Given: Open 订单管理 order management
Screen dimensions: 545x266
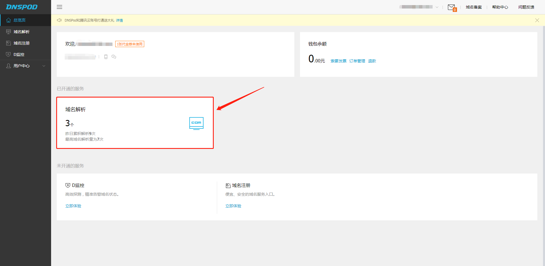Looking at the screenshot, I should pos(357,61).
